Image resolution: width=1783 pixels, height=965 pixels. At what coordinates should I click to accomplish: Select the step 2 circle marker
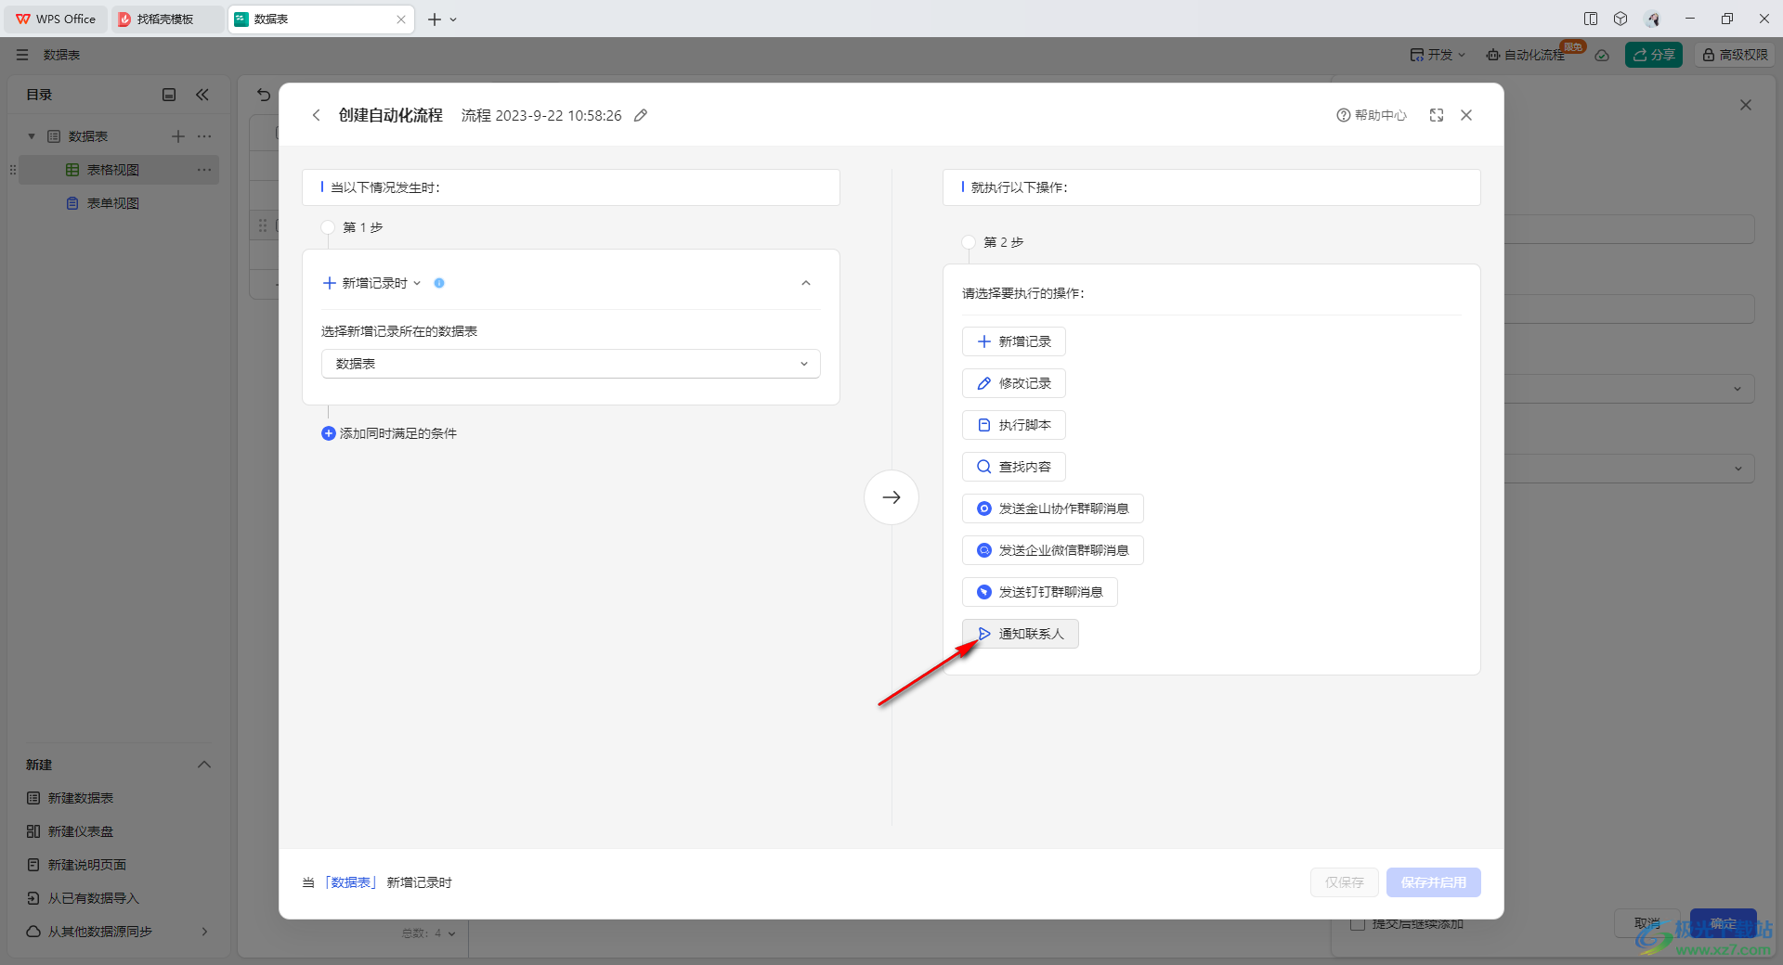pos(969,242)
